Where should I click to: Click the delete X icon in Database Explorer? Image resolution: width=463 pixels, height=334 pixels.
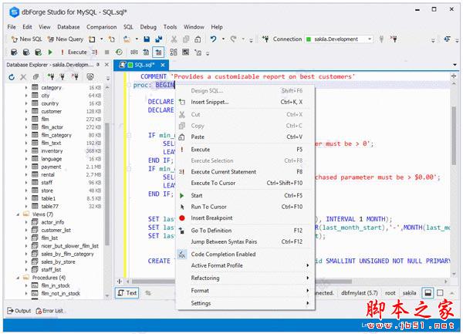(x=23, y=77)
